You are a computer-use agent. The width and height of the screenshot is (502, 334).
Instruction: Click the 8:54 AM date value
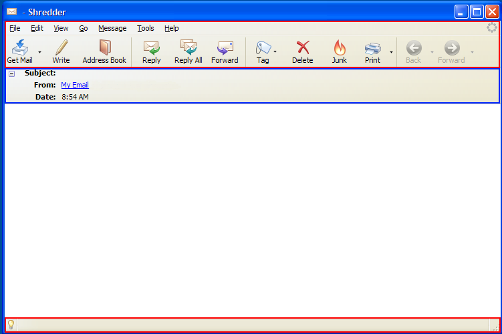point(75,97)
